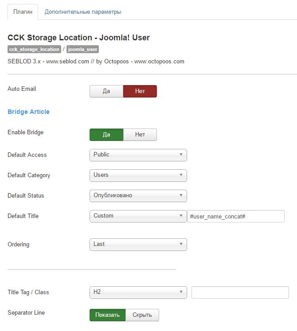Click the cck_storage_location badge
Screen dimensions: 297x331
pyautogui.click(x=34, y=49)
